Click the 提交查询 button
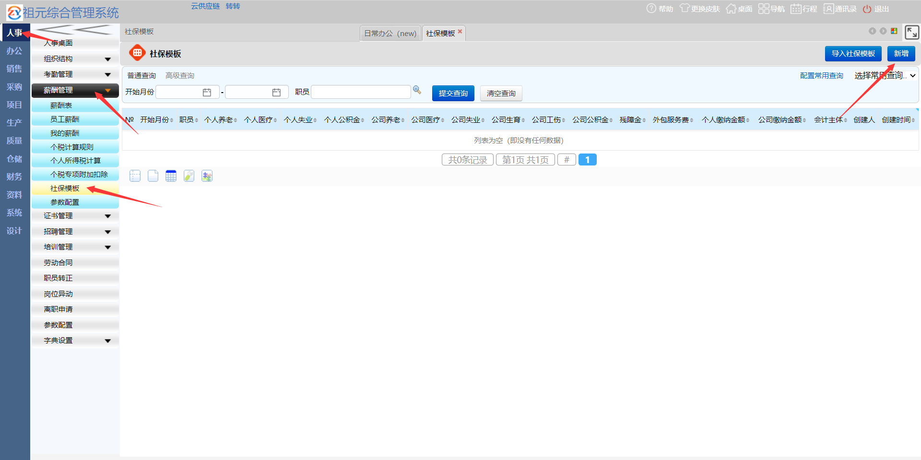921x460 pixels. click(x=453, y=93)
